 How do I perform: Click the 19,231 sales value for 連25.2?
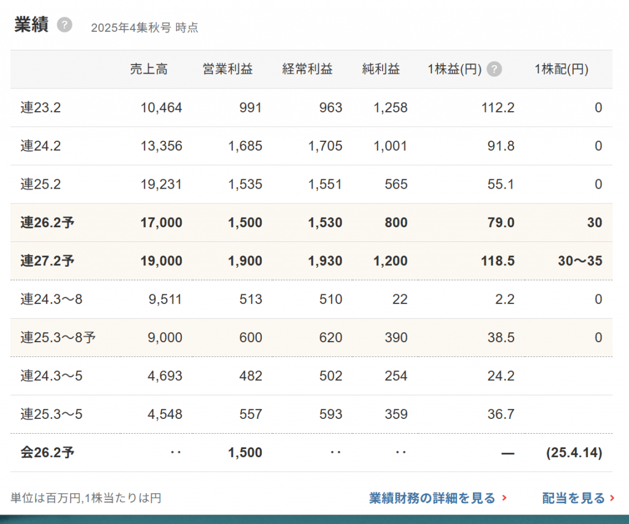pos(161,184)
